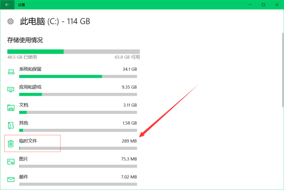This screenshot has width=284, height=190.
Task: Click the overall storage usage bar
Action: click(73, 52)
